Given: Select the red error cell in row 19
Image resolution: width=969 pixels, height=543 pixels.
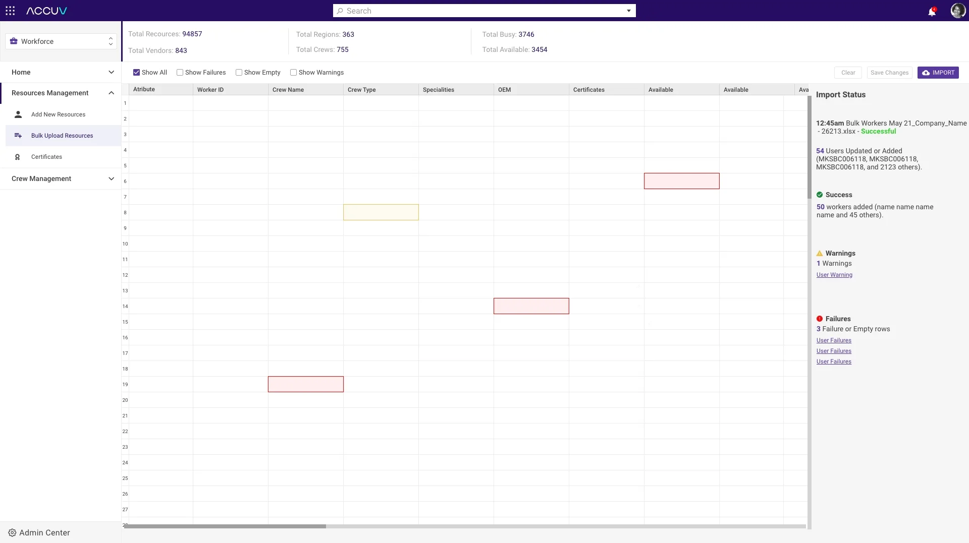Looking at the screenshot, I should tap(306, 384).
